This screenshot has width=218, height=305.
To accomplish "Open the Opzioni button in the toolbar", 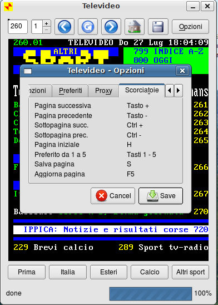I will [190, 27].
